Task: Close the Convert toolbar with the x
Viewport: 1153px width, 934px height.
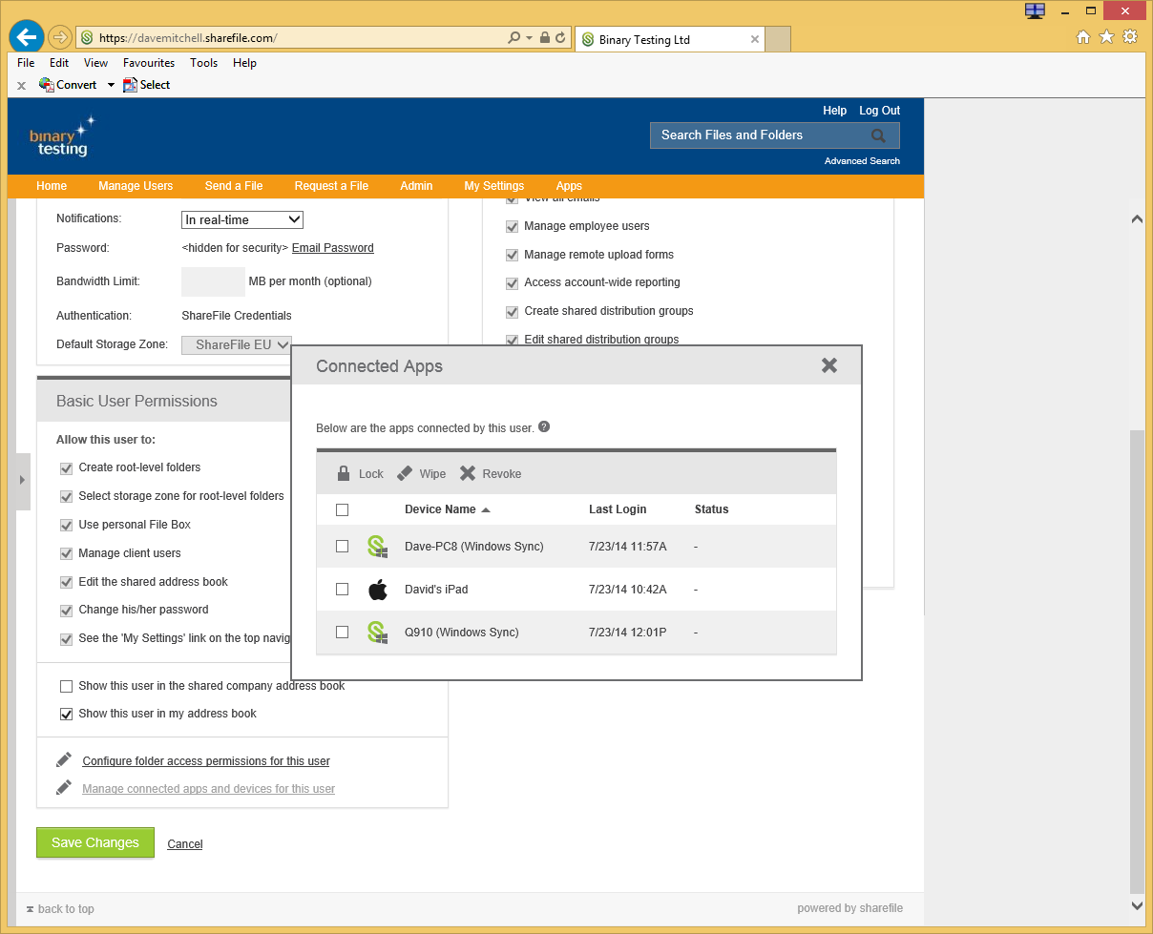Action: tap(21, 85)
